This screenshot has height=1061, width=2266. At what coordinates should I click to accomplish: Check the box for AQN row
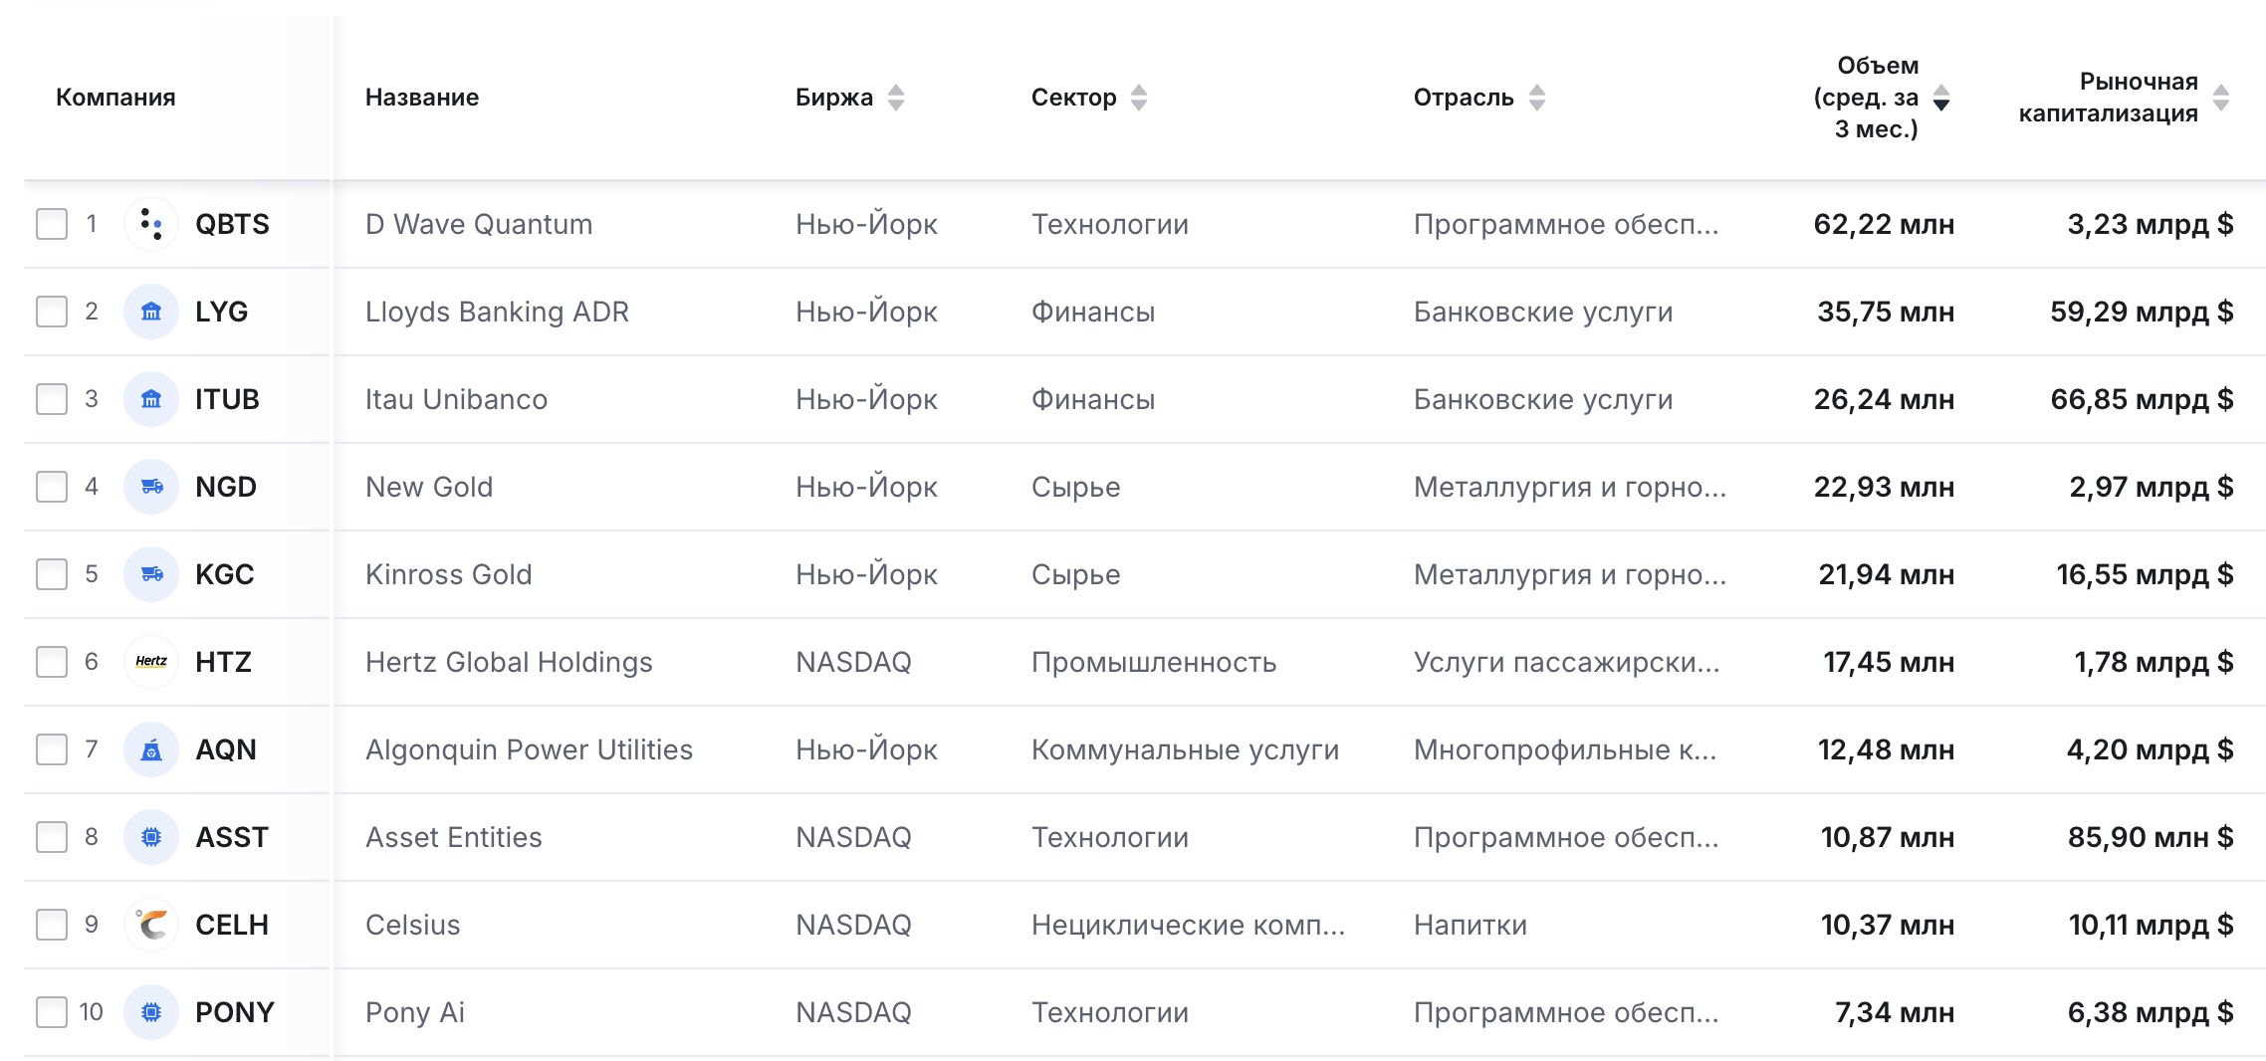click(52, 749)
